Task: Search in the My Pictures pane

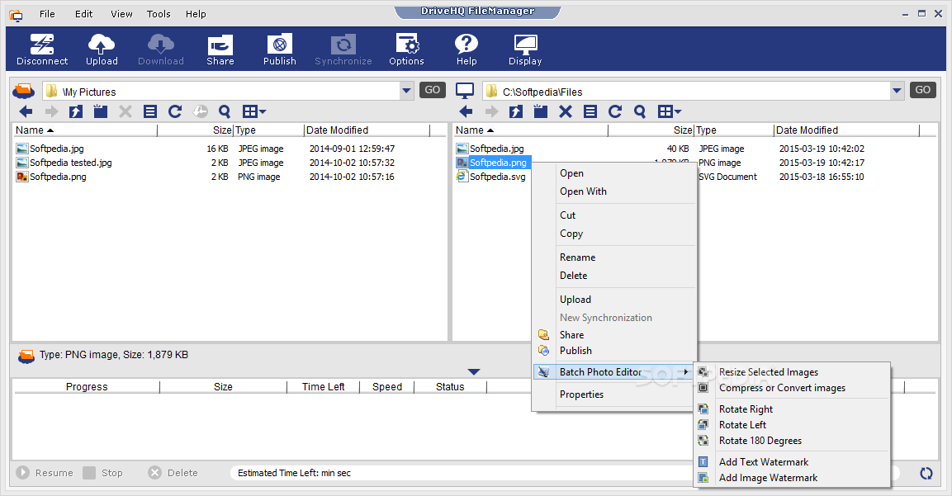Action: click(x=225, y=111)
